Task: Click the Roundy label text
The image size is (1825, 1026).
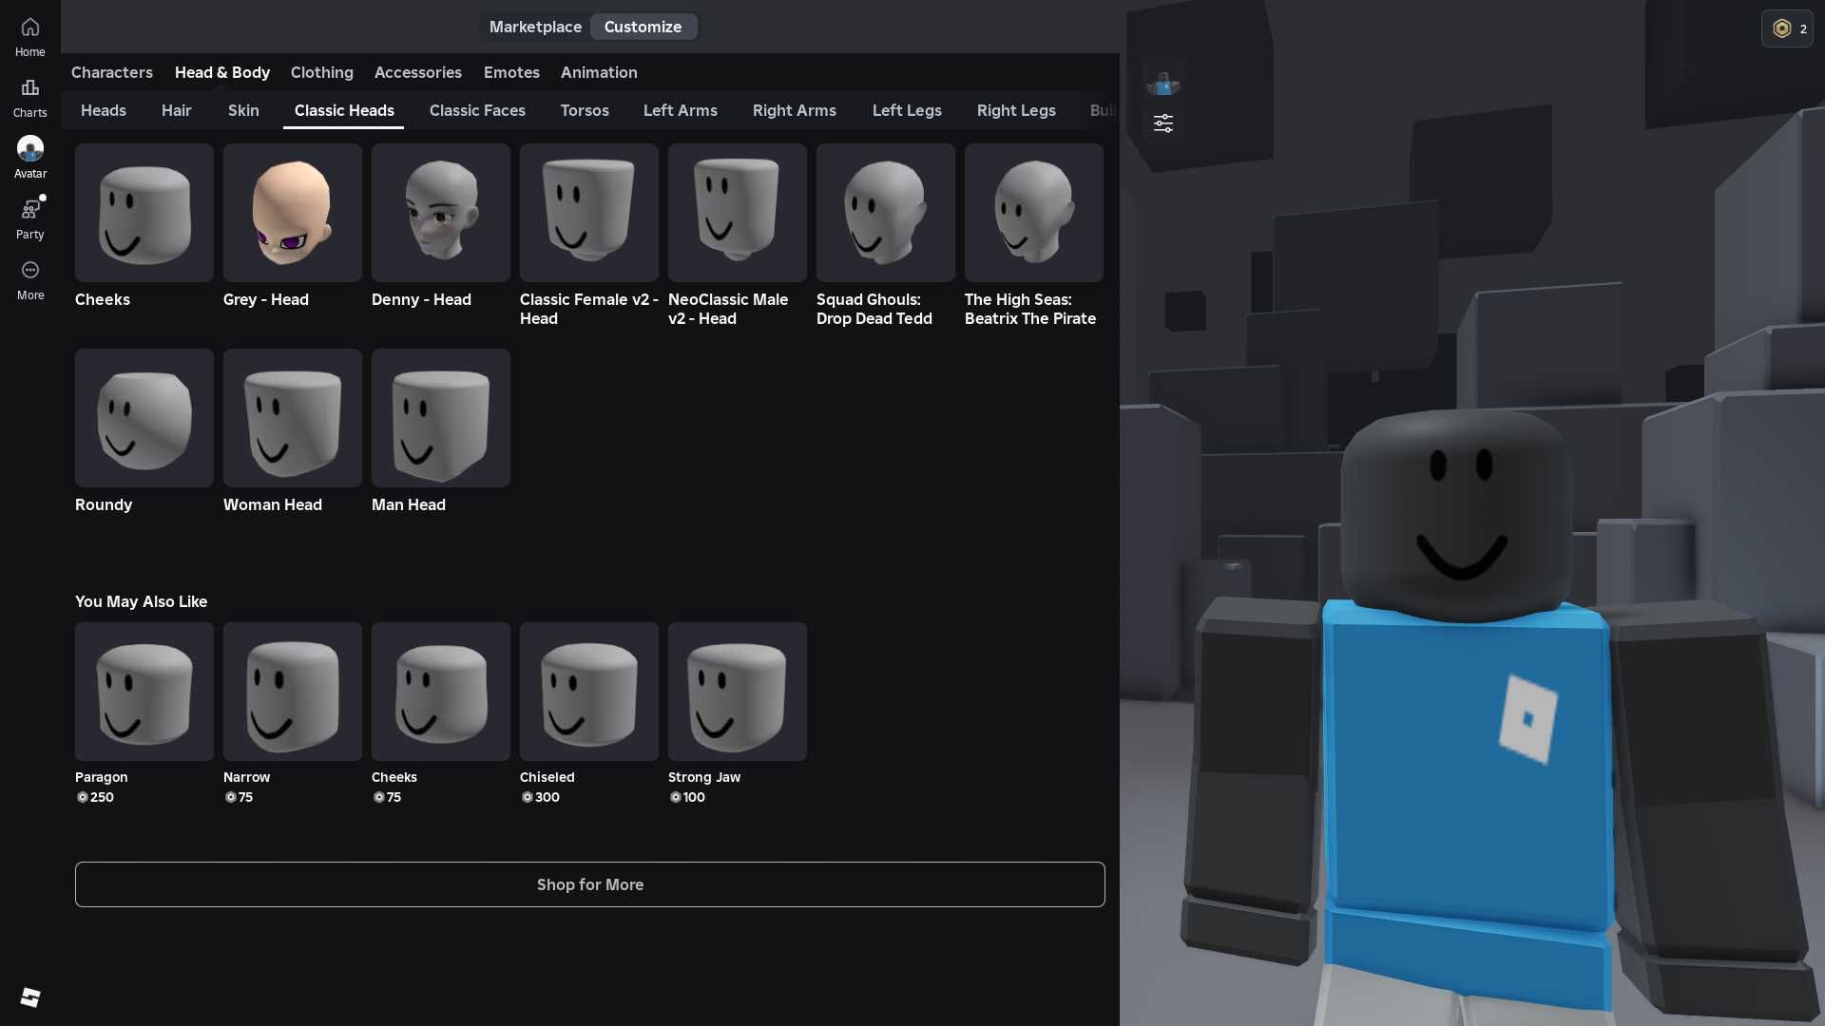Action: 104,504
